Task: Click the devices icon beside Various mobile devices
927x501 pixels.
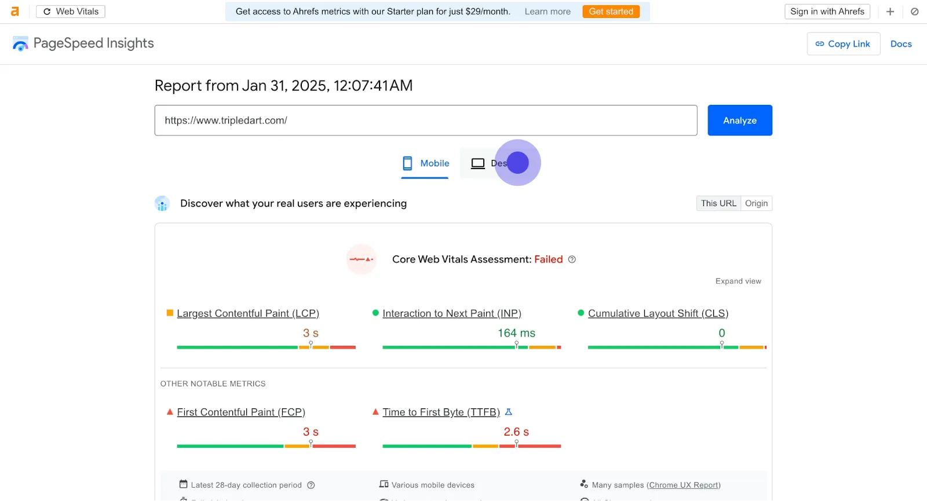Action: (x=384, y=484)
